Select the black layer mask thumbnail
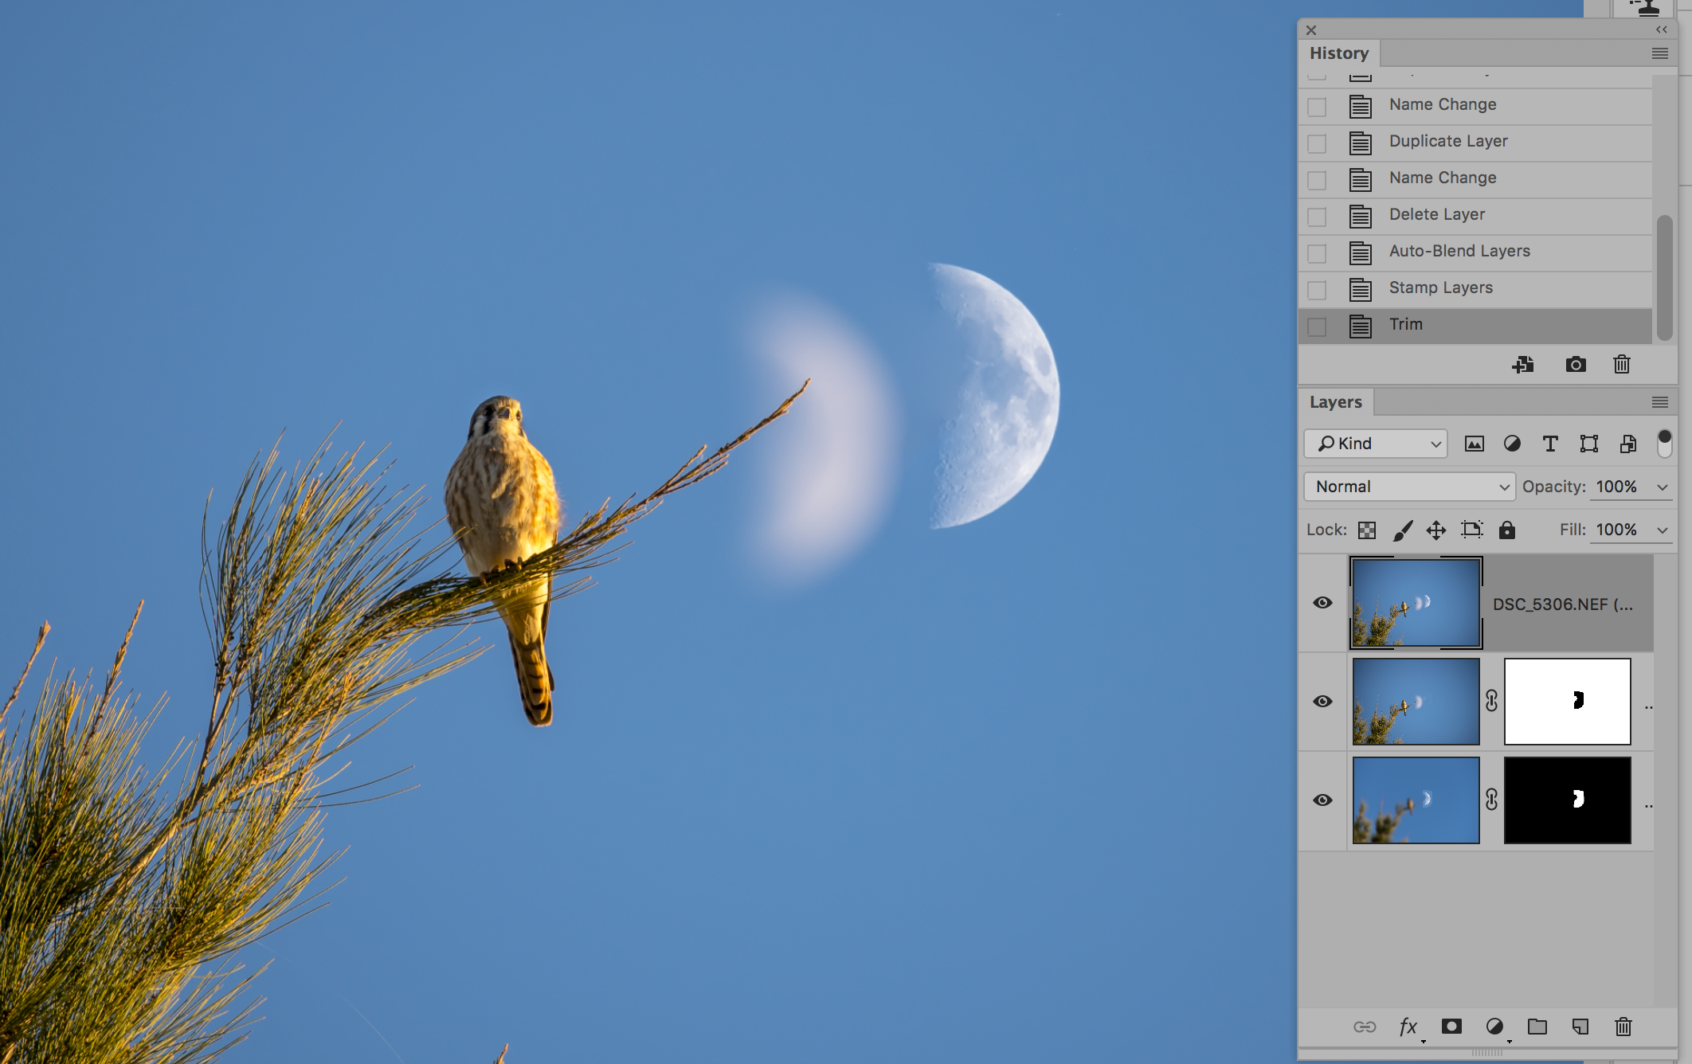This screenshot has width=1692, height=1064. (1567, 800)
